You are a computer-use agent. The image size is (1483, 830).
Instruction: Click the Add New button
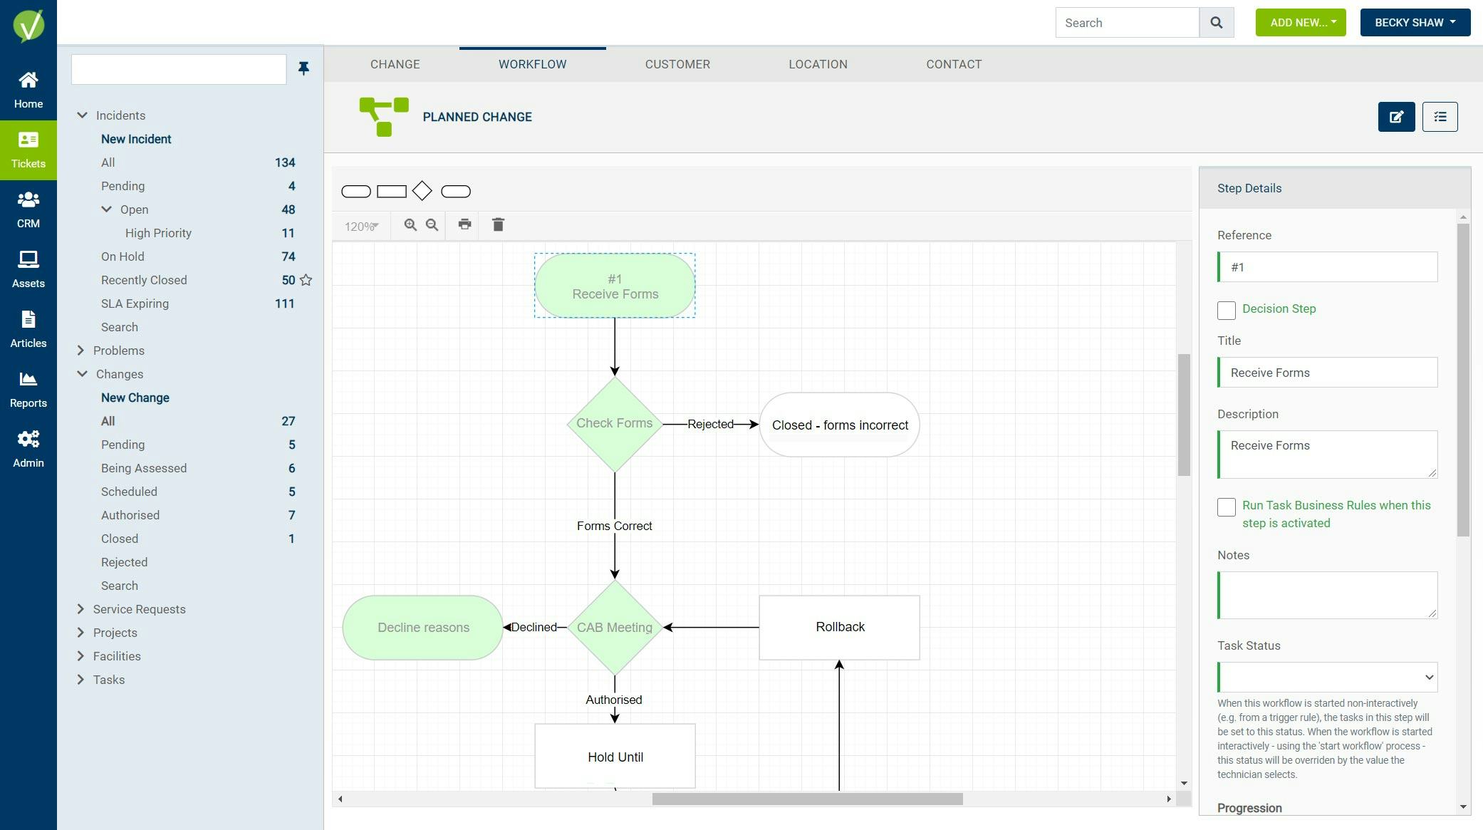click(1300, 23)
